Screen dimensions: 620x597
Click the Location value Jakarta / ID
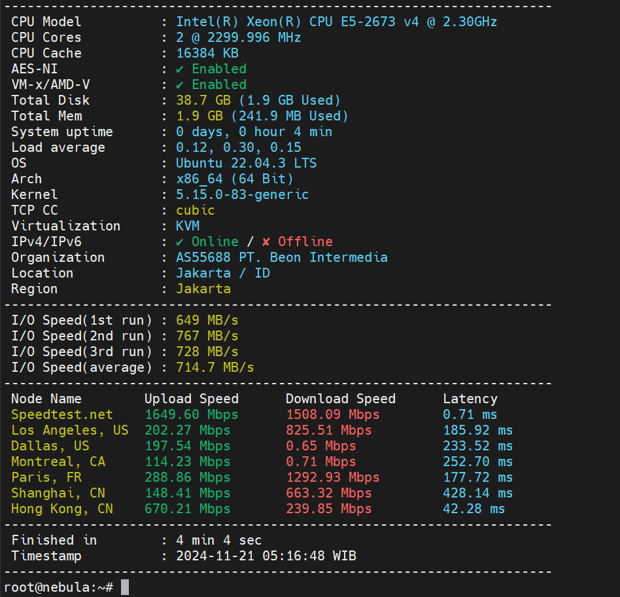[x=223, y=273]
